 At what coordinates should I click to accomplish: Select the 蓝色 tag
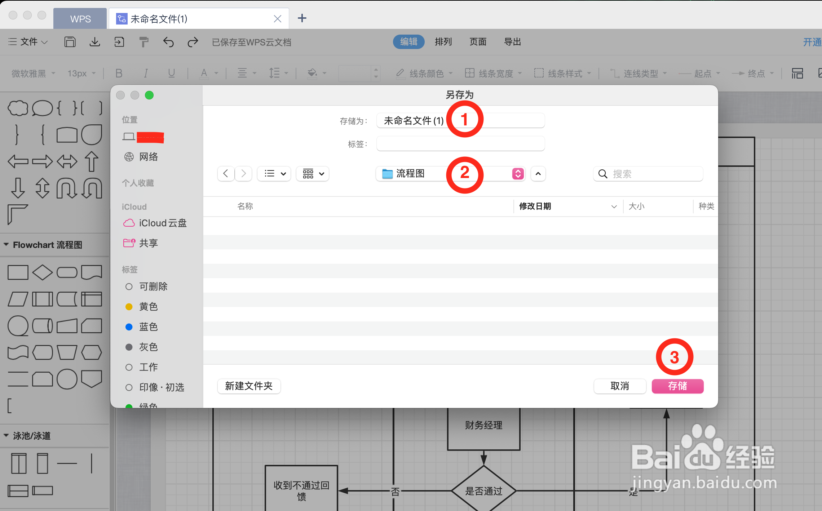148,327
